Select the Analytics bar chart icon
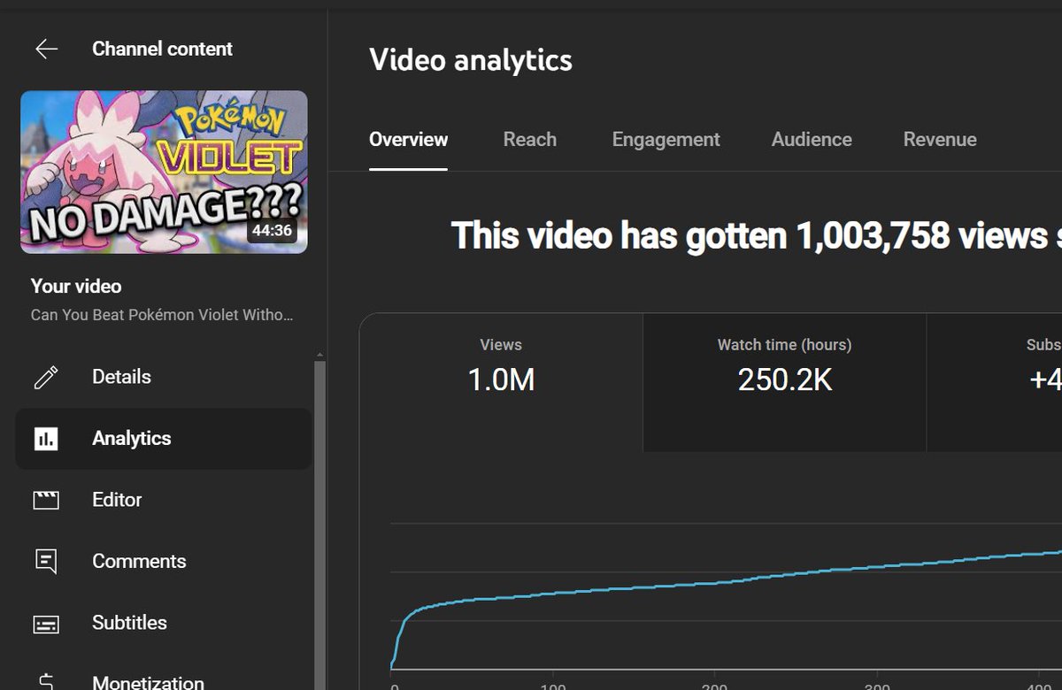 click(x=46, y=439)
